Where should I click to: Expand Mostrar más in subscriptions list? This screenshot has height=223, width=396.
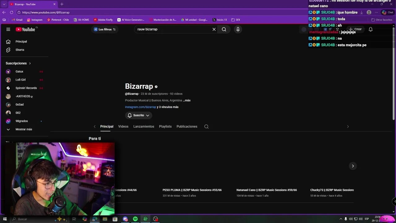(24, 129)
